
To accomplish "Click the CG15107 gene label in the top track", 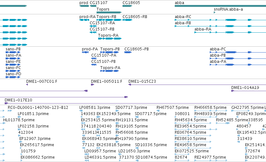I will pos(98,3).
